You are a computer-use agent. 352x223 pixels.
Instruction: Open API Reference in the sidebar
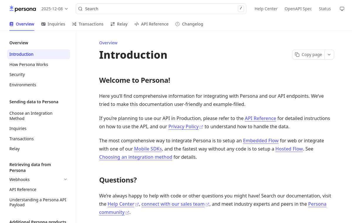point(38,190)
